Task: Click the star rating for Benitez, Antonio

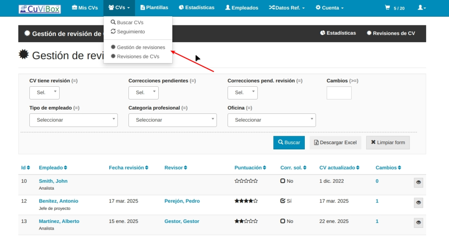Action: (246, 201)
